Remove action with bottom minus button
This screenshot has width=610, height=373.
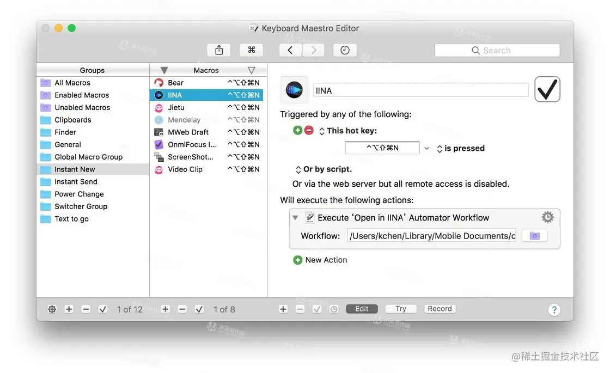click(300, 309)
